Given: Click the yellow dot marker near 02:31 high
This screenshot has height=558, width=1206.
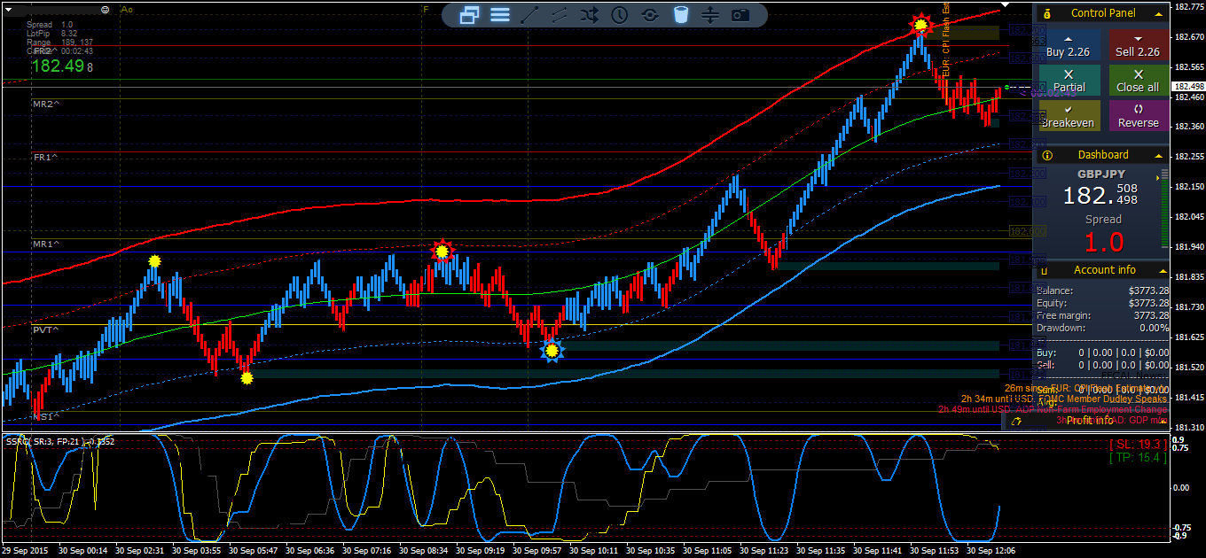Looking at the screenshot, I should (154, 261).
